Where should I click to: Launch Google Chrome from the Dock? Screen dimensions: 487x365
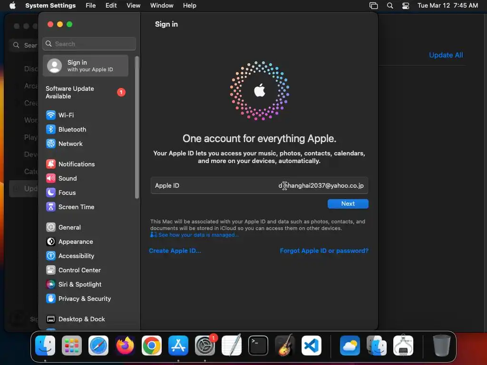[152, 346]
